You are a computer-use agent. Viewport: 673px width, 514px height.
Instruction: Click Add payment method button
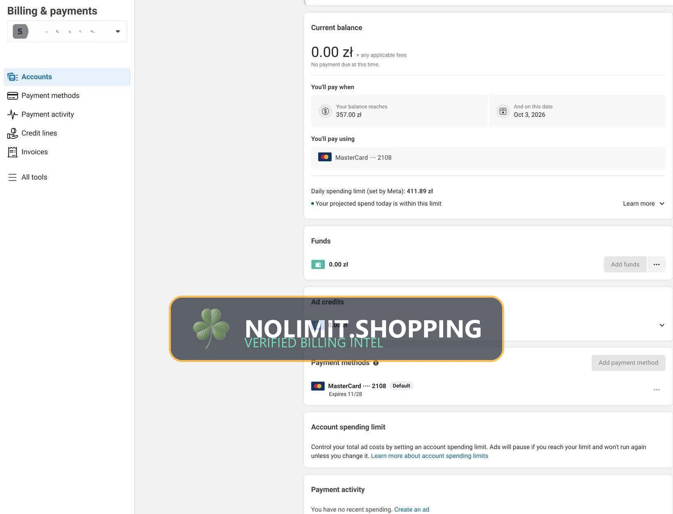tap(628, 363)
